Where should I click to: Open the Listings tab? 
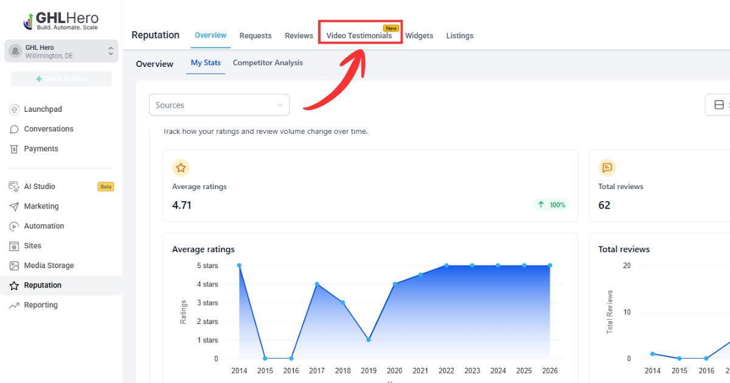pos(460,36)
